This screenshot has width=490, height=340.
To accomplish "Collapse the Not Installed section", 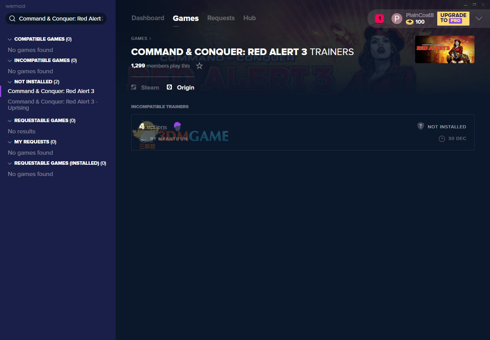I will [x=10, y=82].
